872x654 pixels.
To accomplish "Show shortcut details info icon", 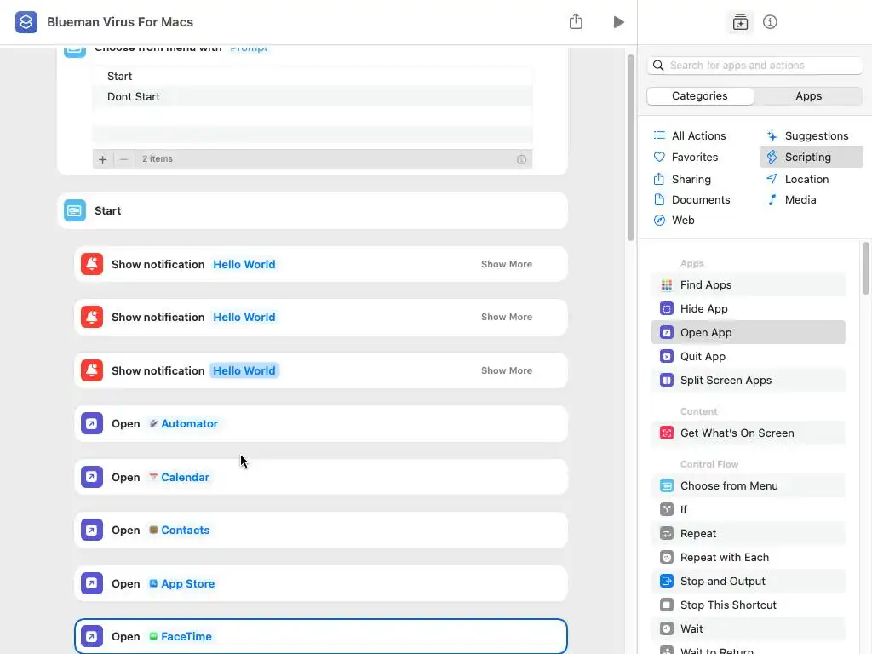I will tap(770, 22).
